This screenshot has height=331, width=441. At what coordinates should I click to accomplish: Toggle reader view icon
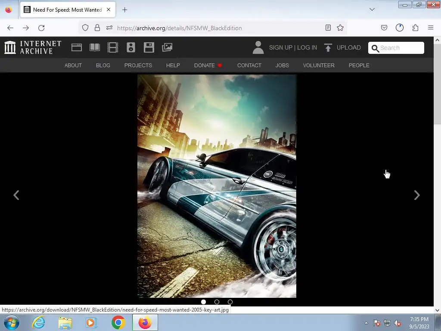[x=328, y=28]
